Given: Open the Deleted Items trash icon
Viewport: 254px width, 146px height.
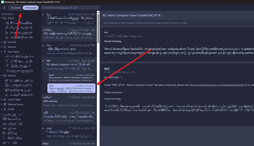Looking at the screenshot, I should (5, 105).
